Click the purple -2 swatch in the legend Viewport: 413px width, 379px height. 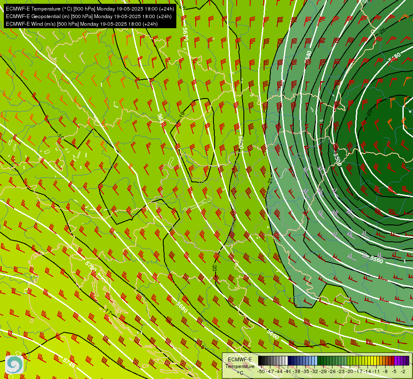pyautogui.click(x=405, y=360)
